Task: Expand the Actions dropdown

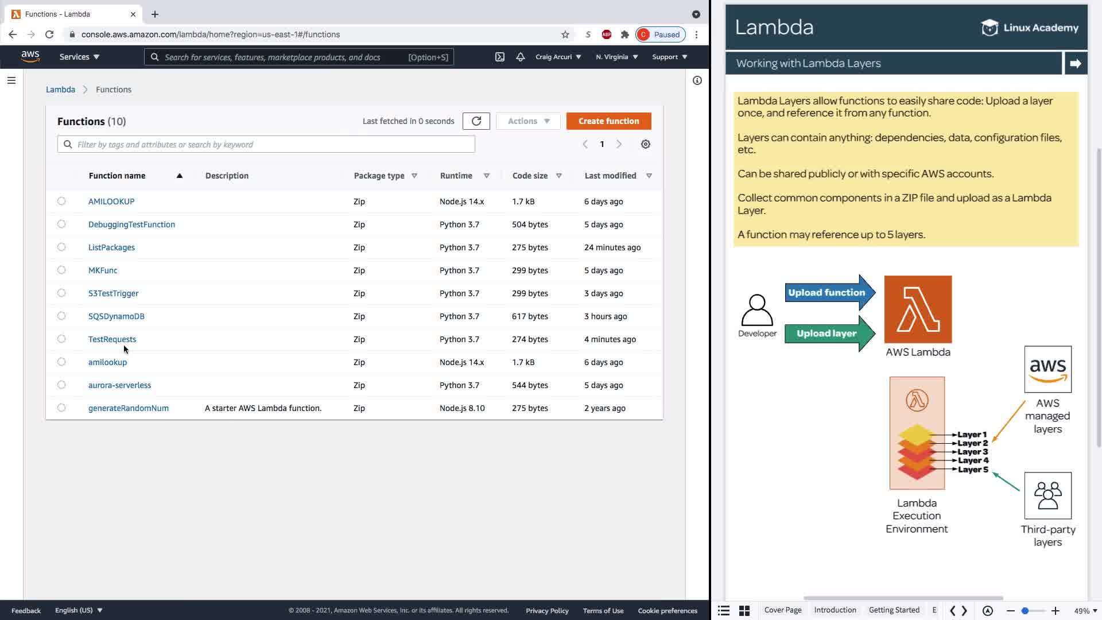Action: pyautogui.click(x=528, y=121)
